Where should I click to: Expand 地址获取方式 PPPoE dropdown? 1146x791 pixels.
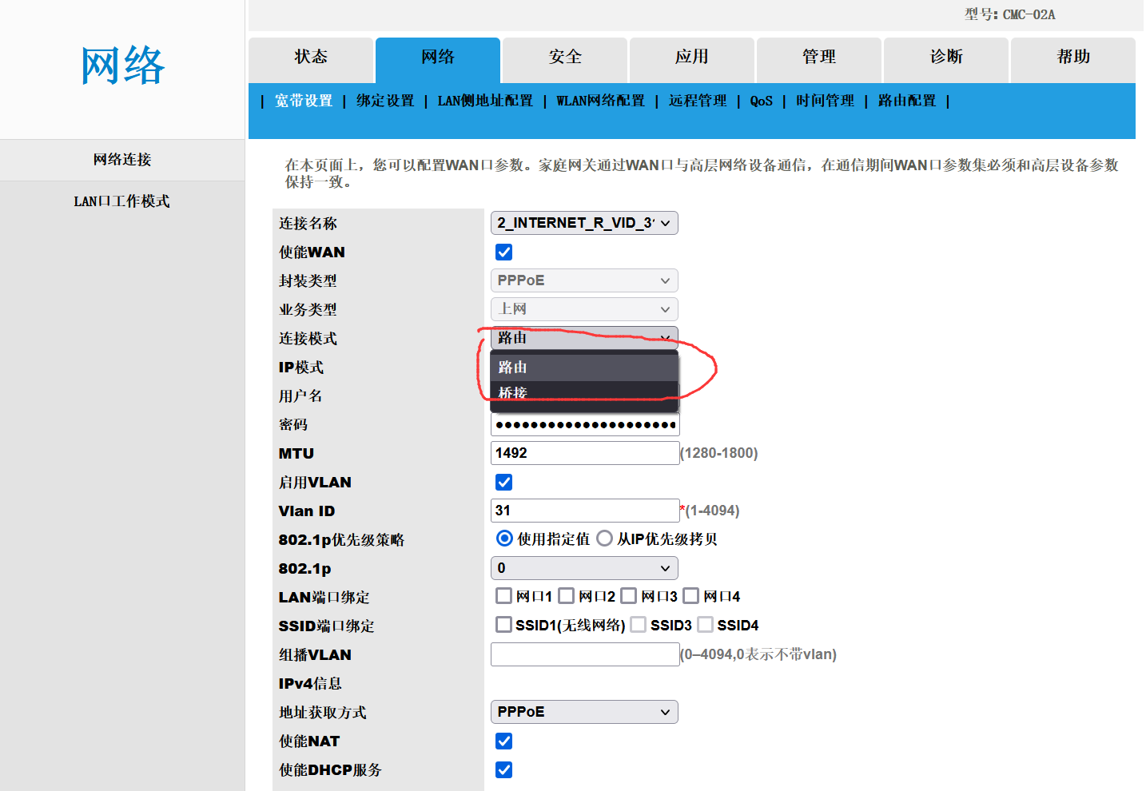click(x=584, y=712)
